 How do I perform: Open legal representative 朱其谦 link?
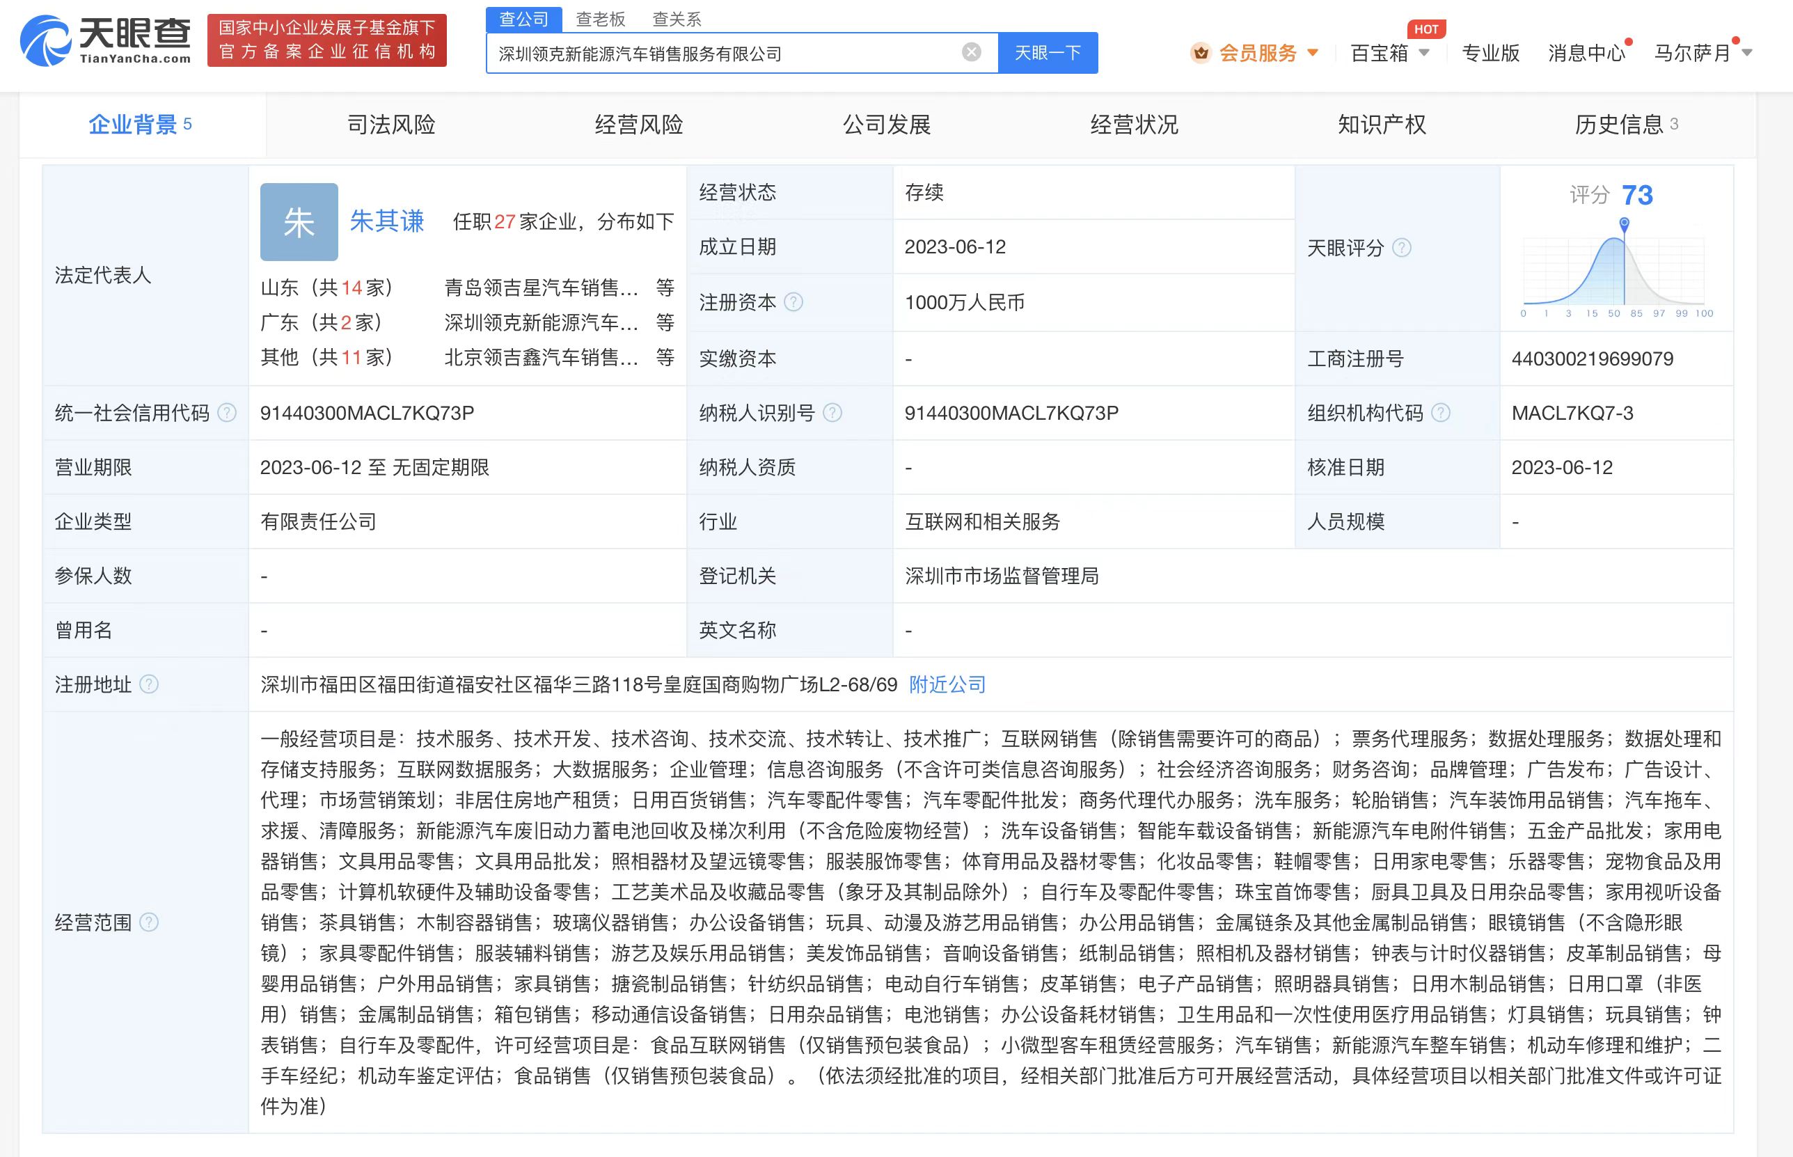click(388, 221)
